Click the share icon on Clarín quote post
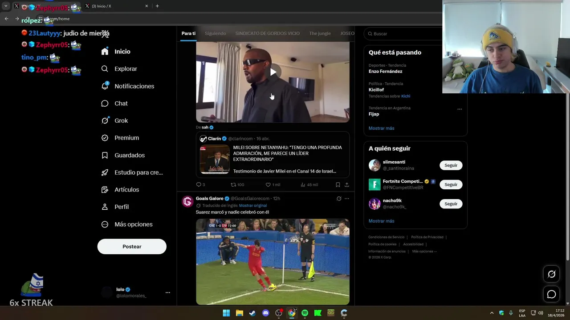 point(346,184)
